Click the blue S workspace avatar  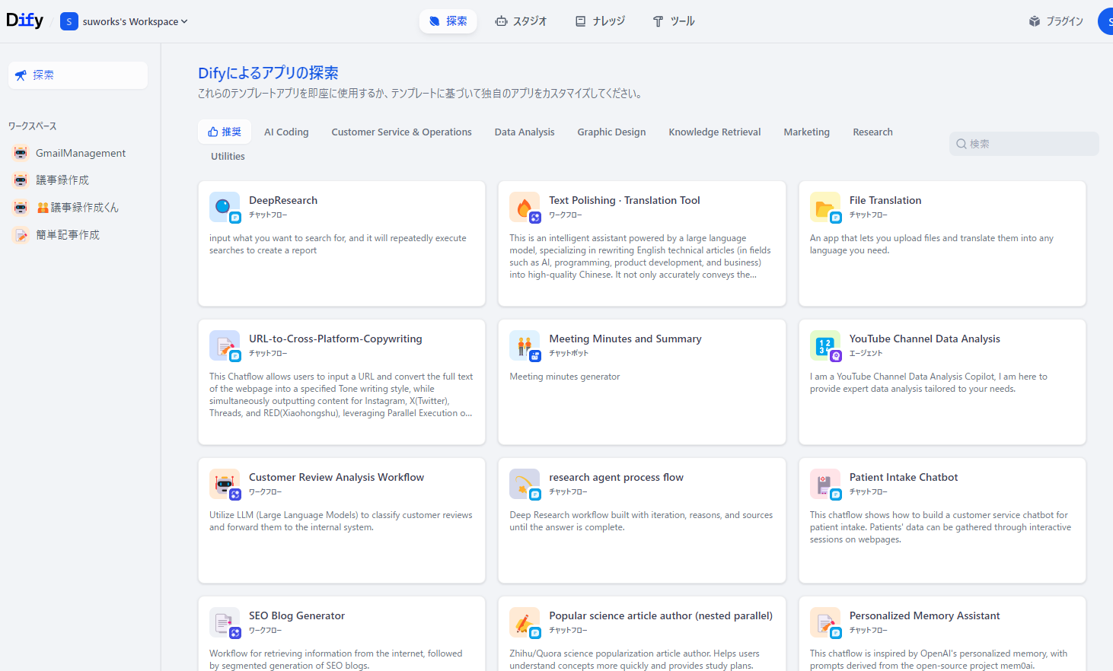(x=69, y=21)
